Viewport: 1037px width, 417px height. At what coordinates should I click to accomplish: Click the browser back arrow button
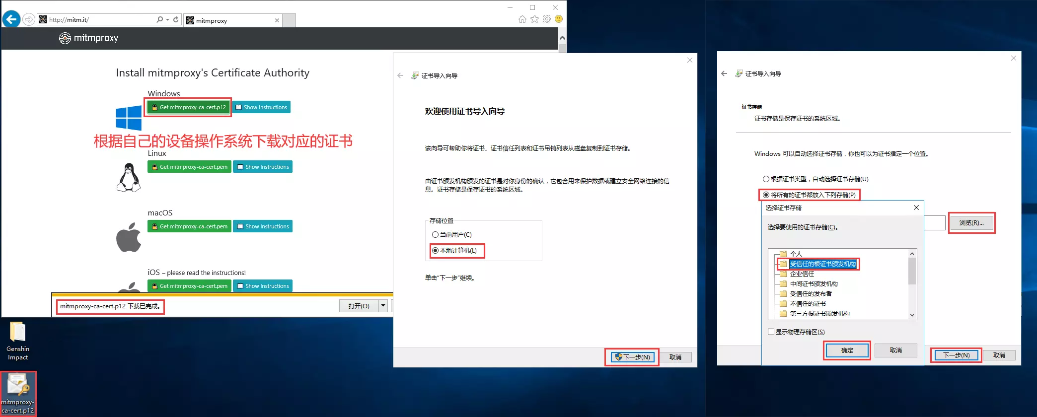[x=11, y=19]
